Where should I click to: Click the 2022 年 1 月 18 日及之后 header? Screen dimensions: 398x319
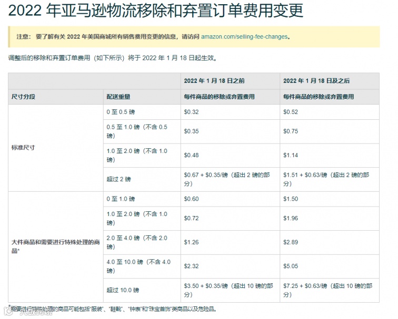(x=316, y=81)
